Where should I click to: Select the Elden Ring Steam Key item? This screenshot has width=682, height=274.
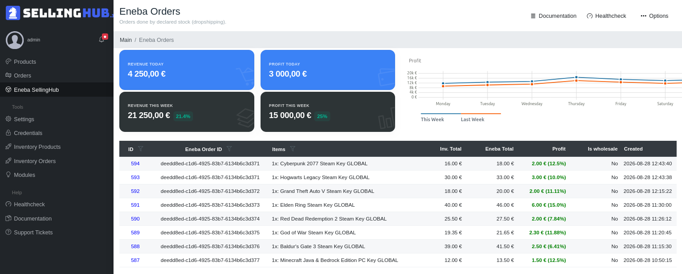pyautogui.click(x=313, y=205)
